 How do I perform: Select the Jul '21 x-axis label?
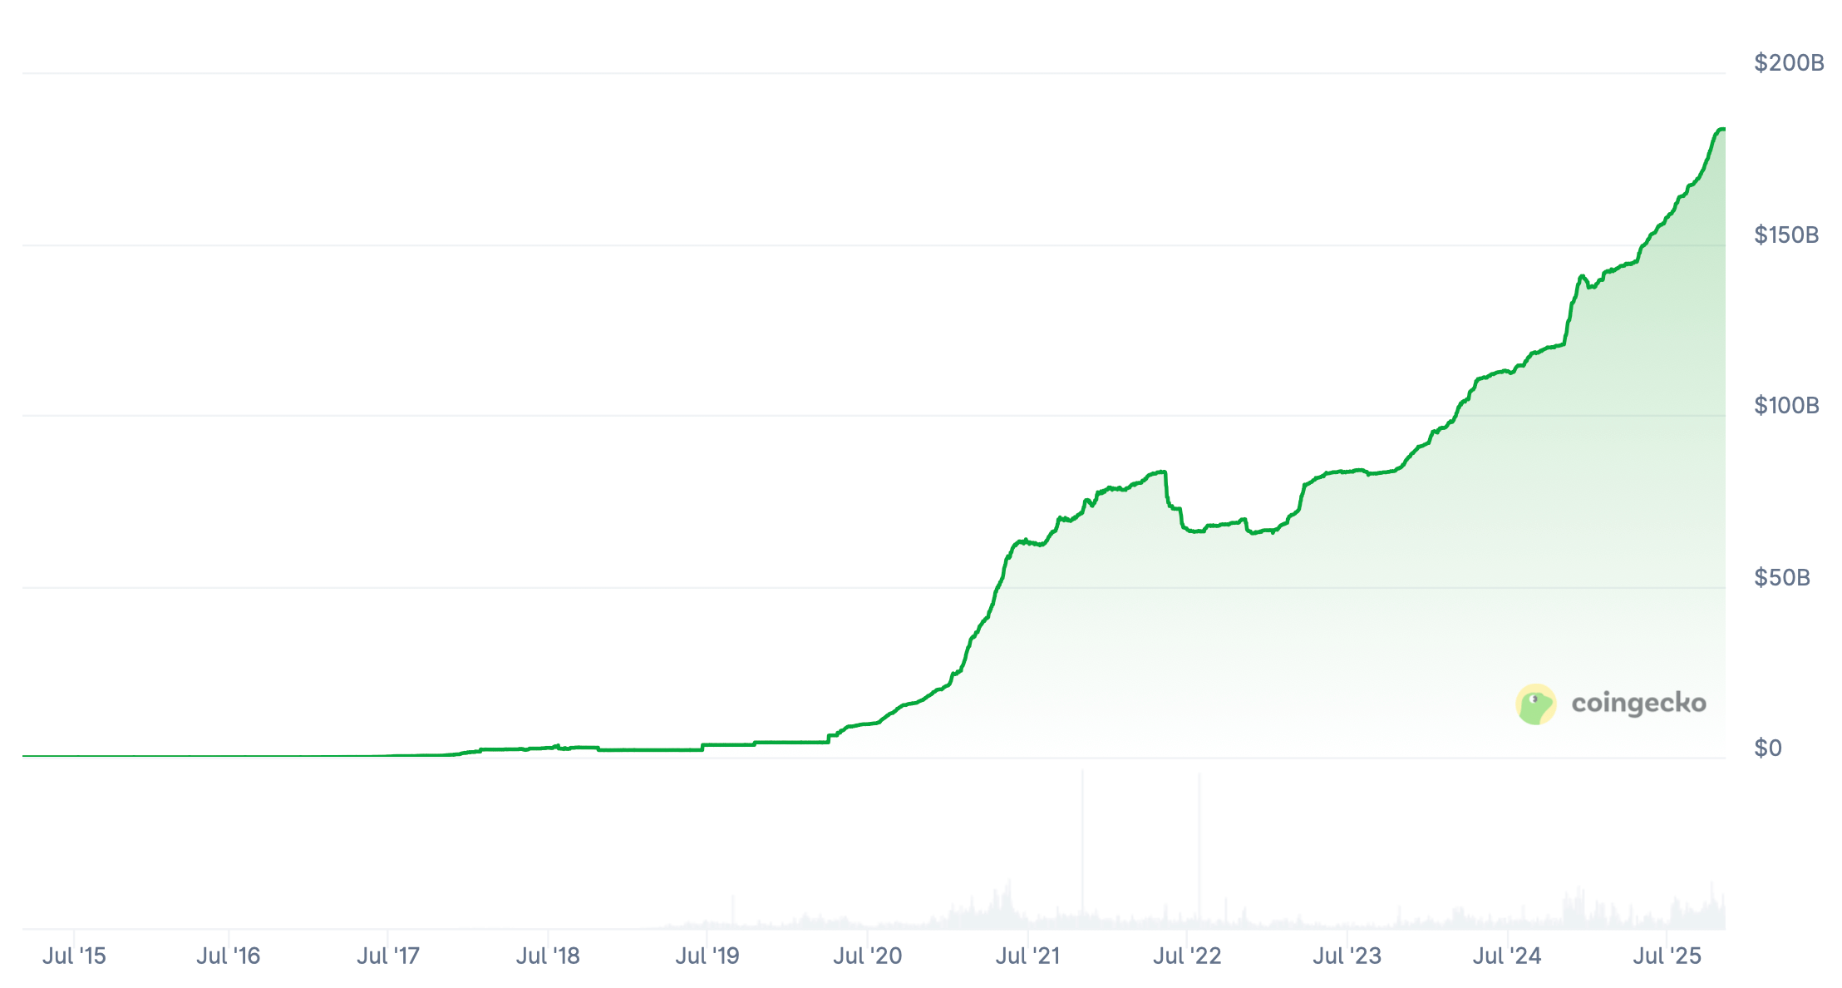(x=1028, y=956)
